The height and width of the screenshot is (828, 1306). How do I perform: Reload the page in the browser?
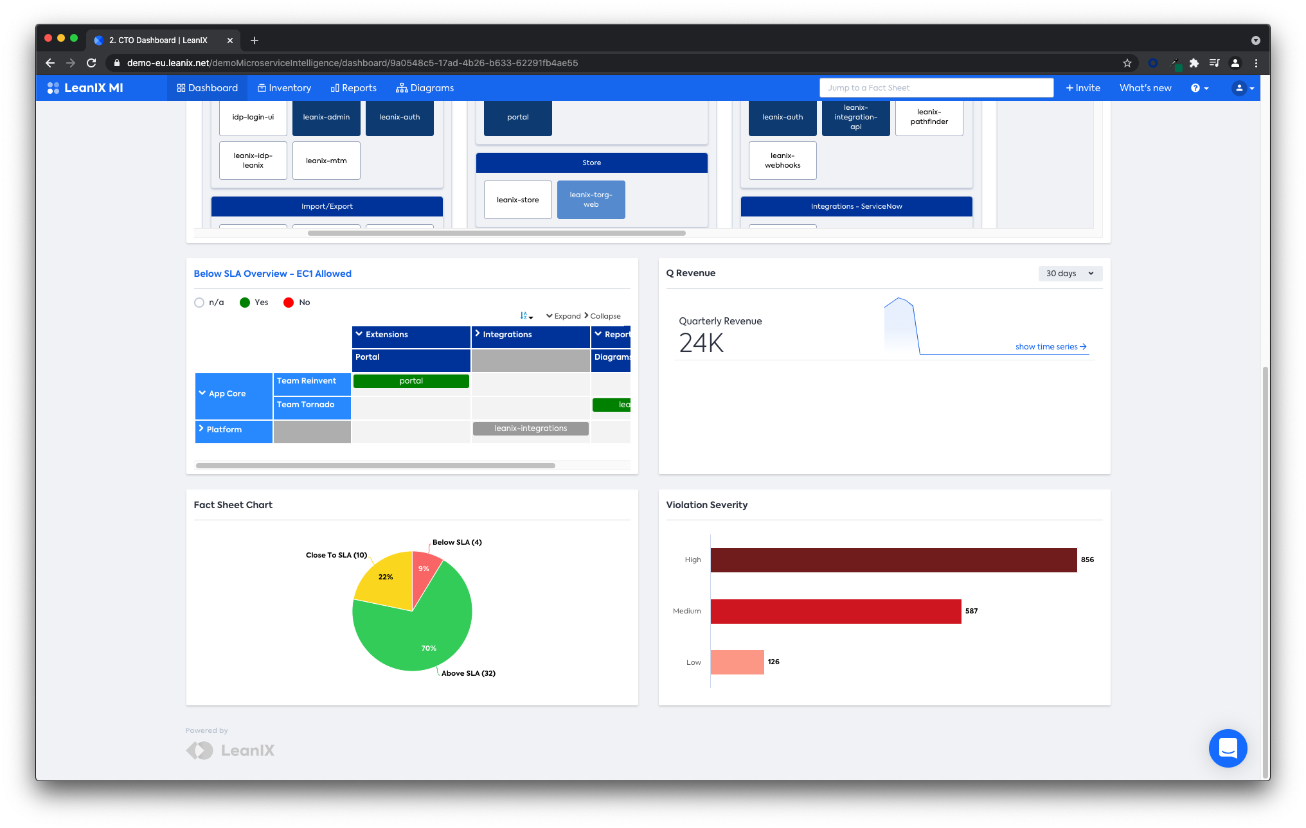91,63
